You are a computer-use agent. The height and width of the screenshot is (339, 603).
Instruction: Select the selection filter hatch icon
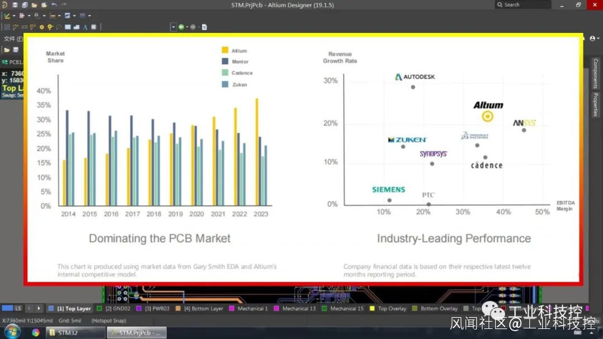tap(7, 27)
